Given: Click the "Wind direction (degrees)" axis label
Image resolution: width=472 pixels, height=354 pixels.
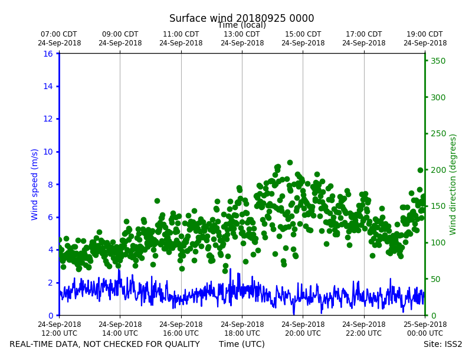Looking at the screenshot, I should (453, 185).
